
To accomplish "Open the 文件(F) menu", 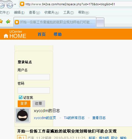I will (x=5, y=12).
